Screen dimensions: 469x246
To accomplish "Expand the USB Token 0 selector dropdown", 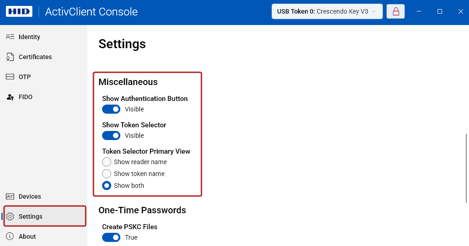I will [x=327, y=11].
